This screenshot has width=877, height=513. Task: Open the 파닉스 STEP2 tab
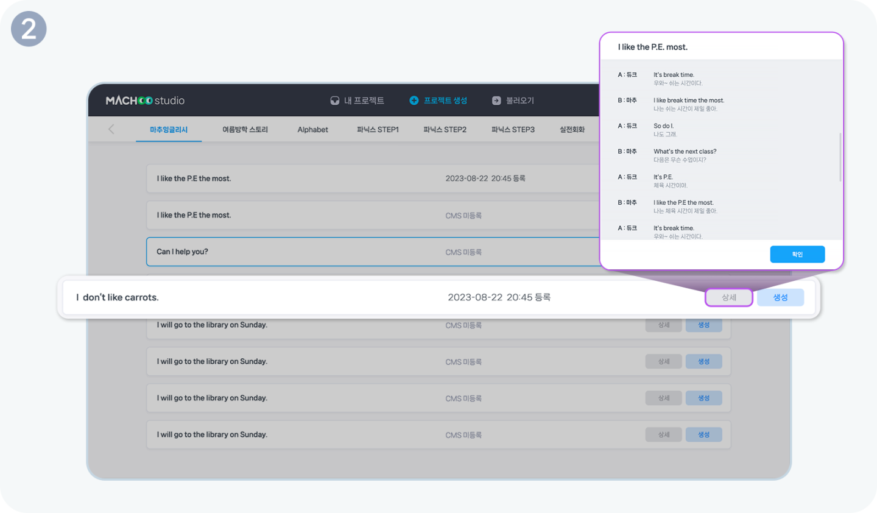pyautogui.click(x=445, y=130)
